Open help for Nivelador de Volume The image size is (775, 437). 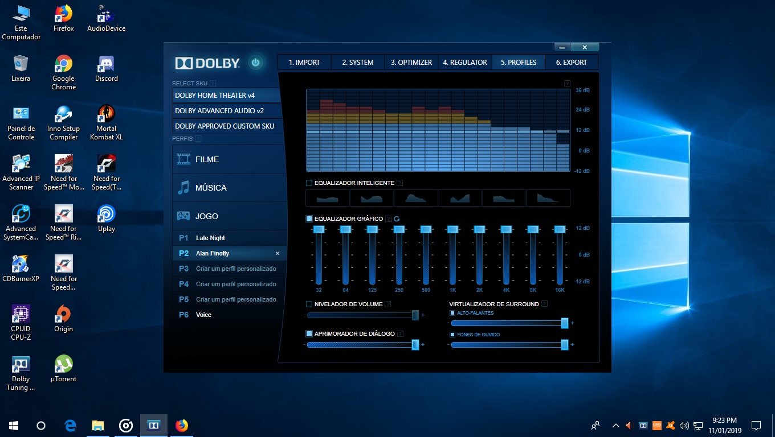[x=387, y=304]
